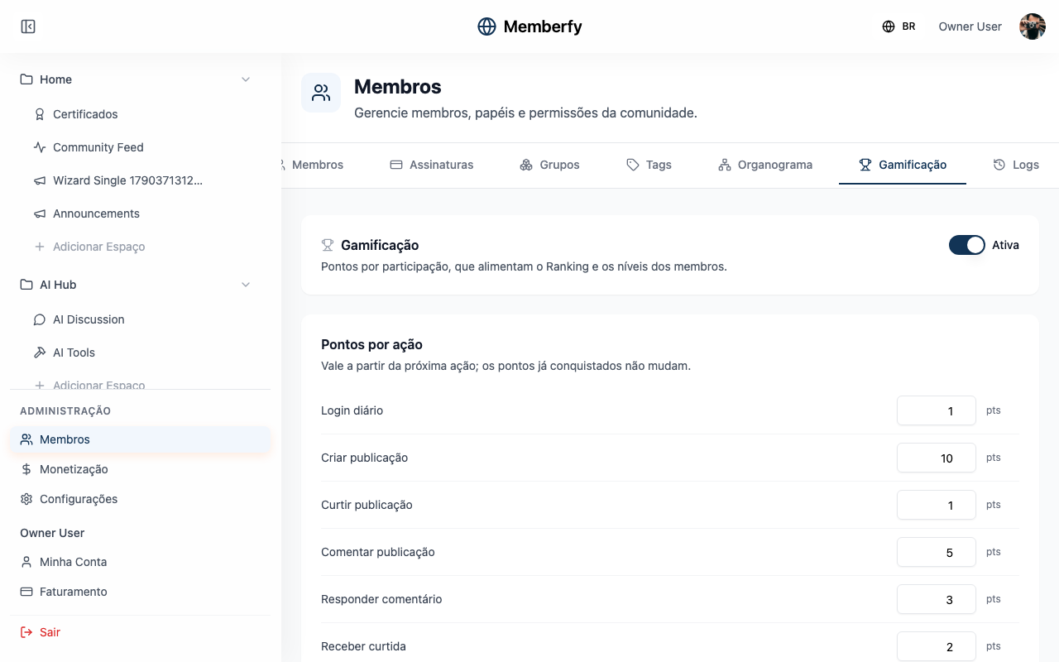
Task: Open the Monetização admin page
Action: click(x=141, y=469)
